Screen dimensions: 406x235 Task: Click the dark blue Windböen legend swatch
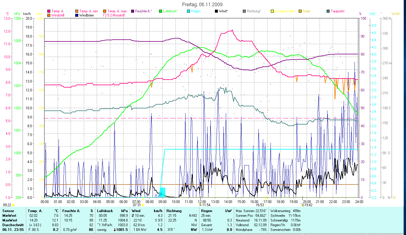[x=77, y=15]
